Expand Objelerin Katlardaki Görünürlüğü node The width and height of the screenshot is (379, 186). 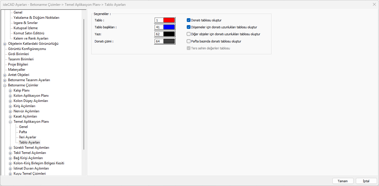click(5, 44)
